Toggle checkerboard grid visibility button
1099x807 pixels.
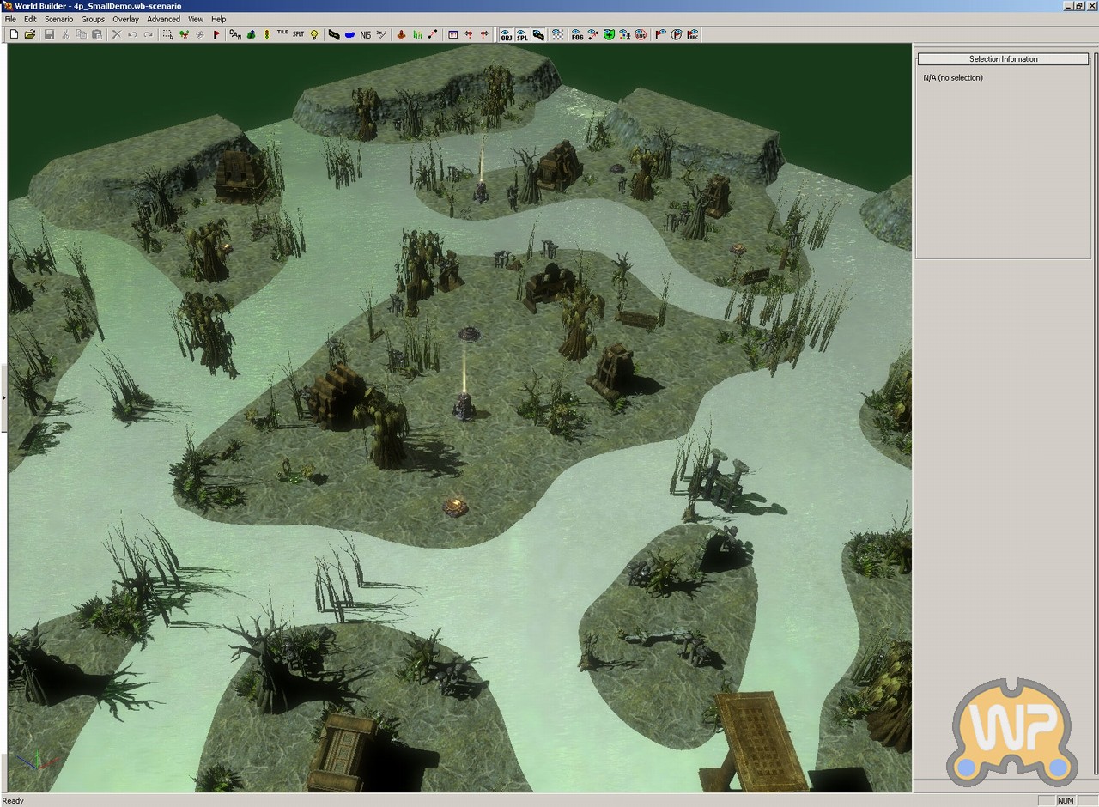tap(558, 34)
